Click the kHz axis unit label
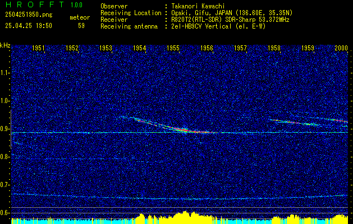The image size is (353, 224). pos(5,45)
